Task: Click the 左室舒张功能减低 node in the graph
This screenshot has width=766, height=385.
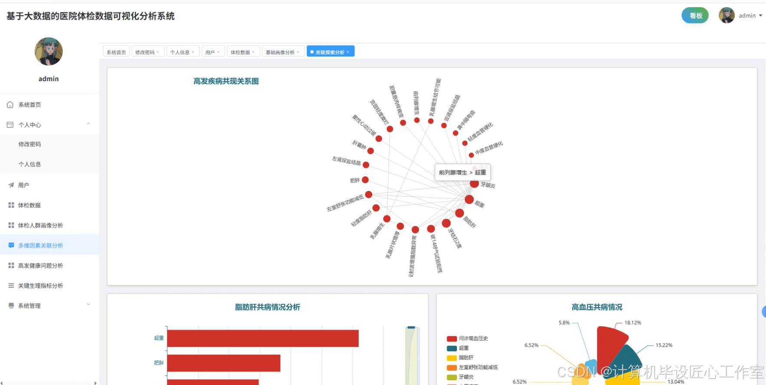Action: 369,194
